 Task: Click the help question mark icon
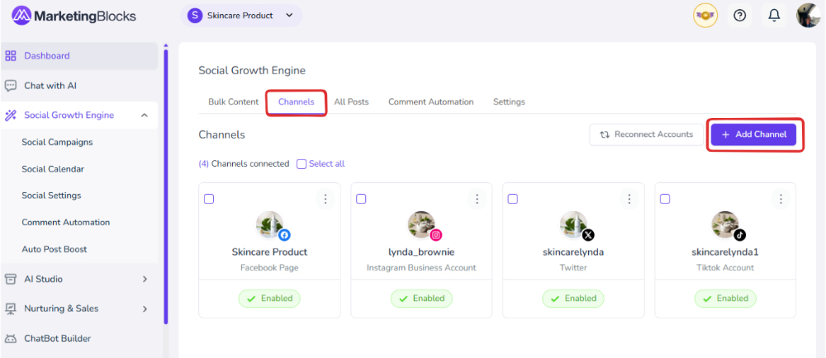(x=740, y=16)
